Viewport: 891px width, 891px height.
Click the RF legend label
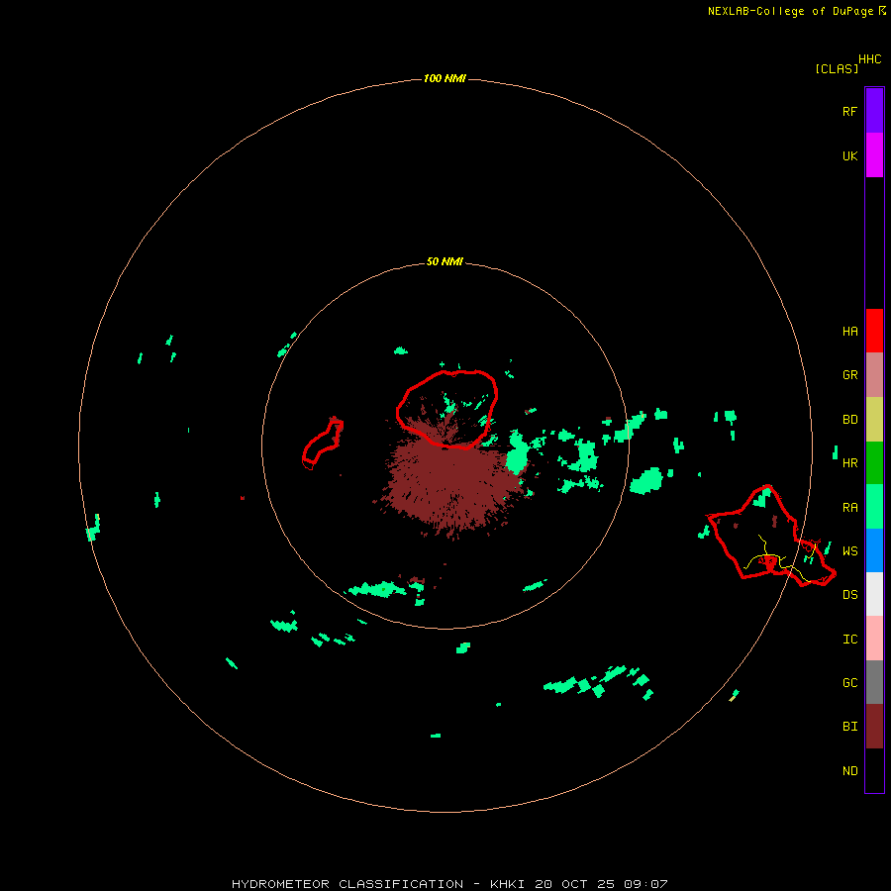tap(849, 112)
